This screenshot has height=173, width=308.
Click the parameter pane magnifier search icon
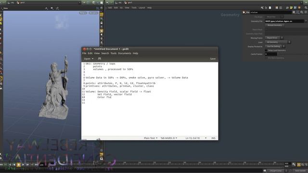click(302, 12)
